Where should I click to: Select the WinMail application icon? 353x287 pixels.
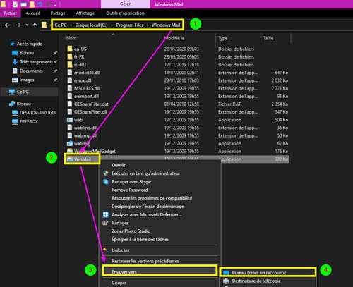pyautogui.click(x=70, y=159)
